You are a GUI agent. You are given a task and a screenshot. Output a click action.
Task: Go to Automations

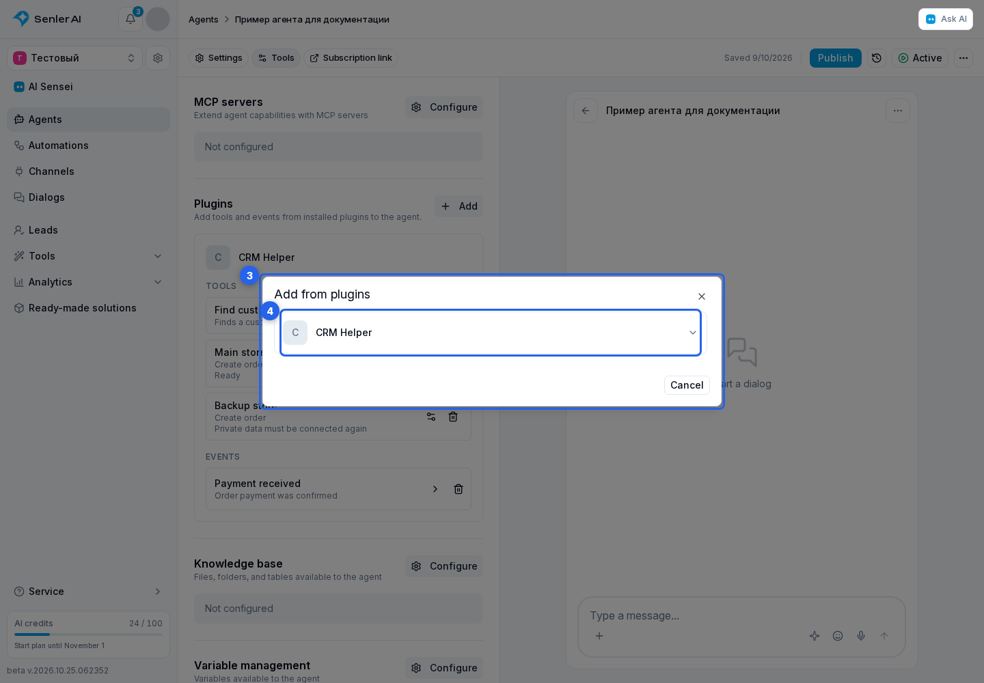coord(89,145)
